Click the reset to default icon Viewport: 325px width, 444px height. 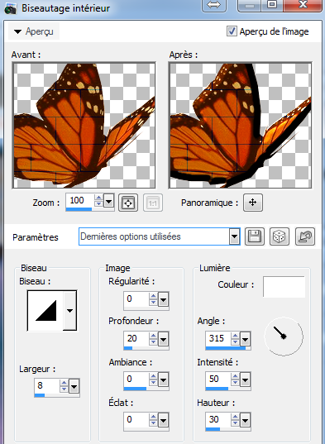click(x=305, y=236)
